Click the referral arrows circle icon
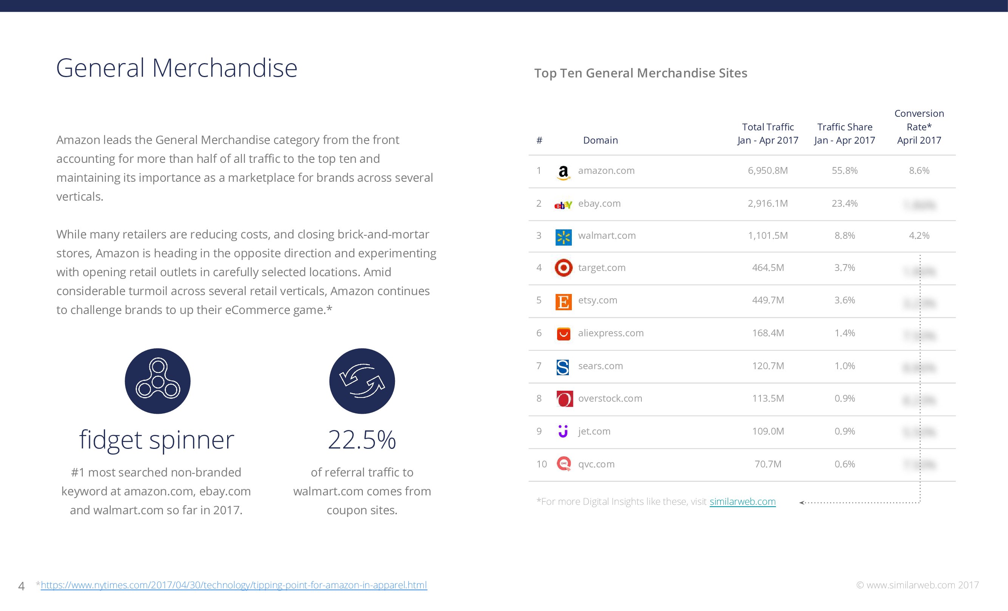1008x611 pixels. pos(362,381)
